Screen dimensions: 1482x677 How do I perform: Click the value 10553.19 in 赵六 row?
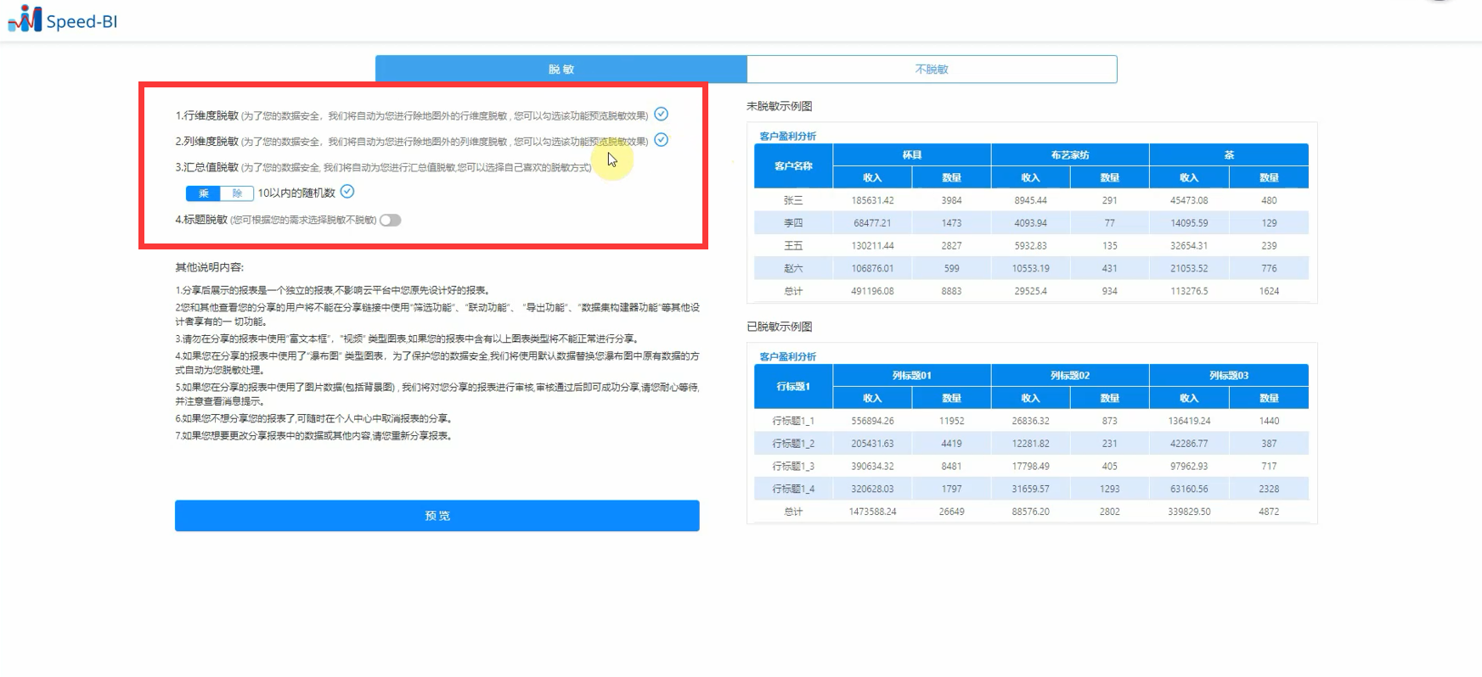pos(1030,268)
